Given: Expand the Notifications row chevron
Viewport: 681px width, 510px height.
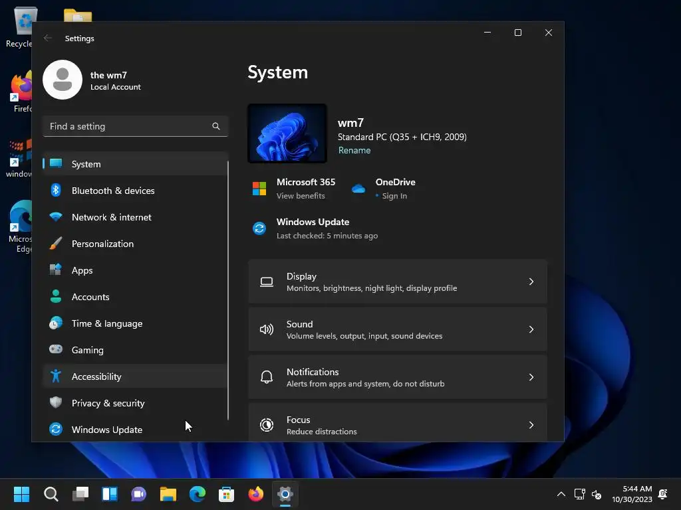Looking at the screenshot, I should 531,377.
